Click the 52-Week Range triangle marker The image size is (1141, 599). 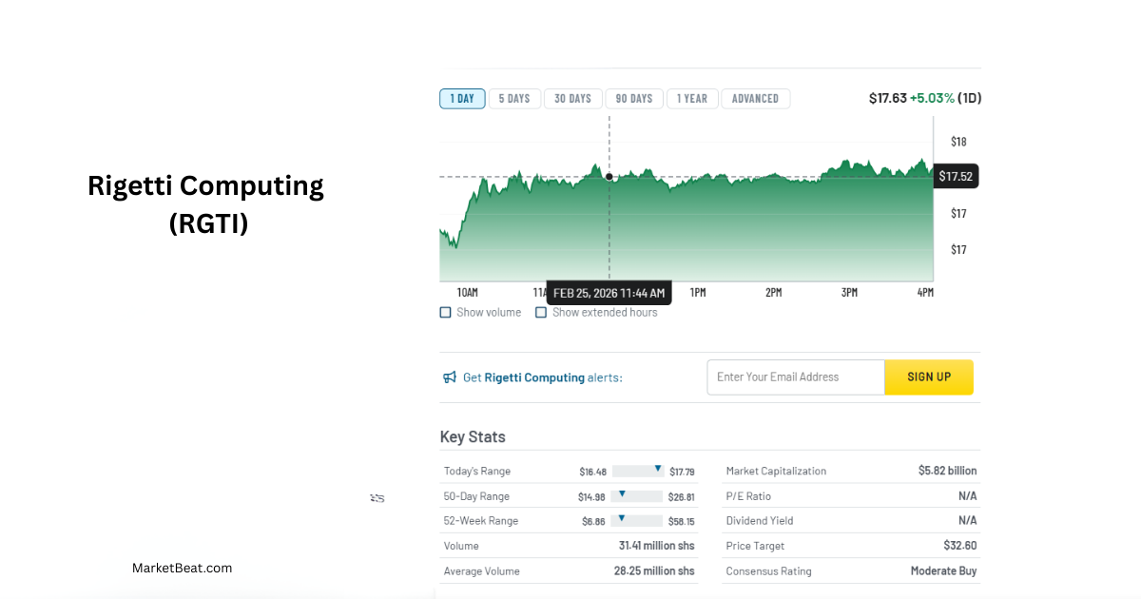tap(621, 518)
